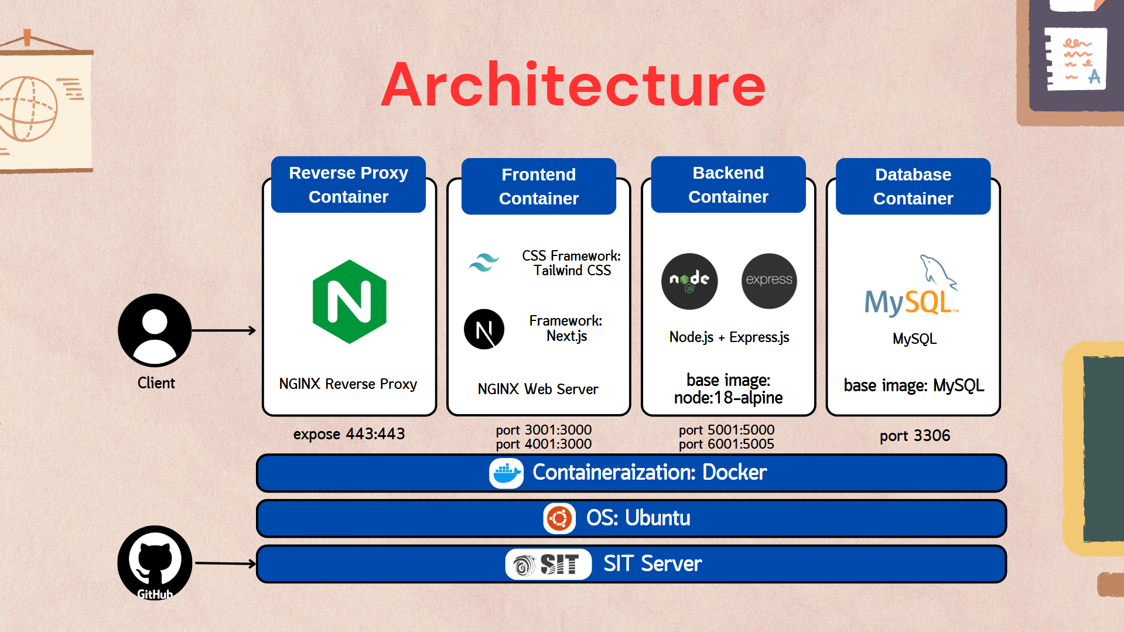The height and width of the screenshot is (632, 1124).
Task: Click the 'port 4001:3000' text
Action: 544,444
